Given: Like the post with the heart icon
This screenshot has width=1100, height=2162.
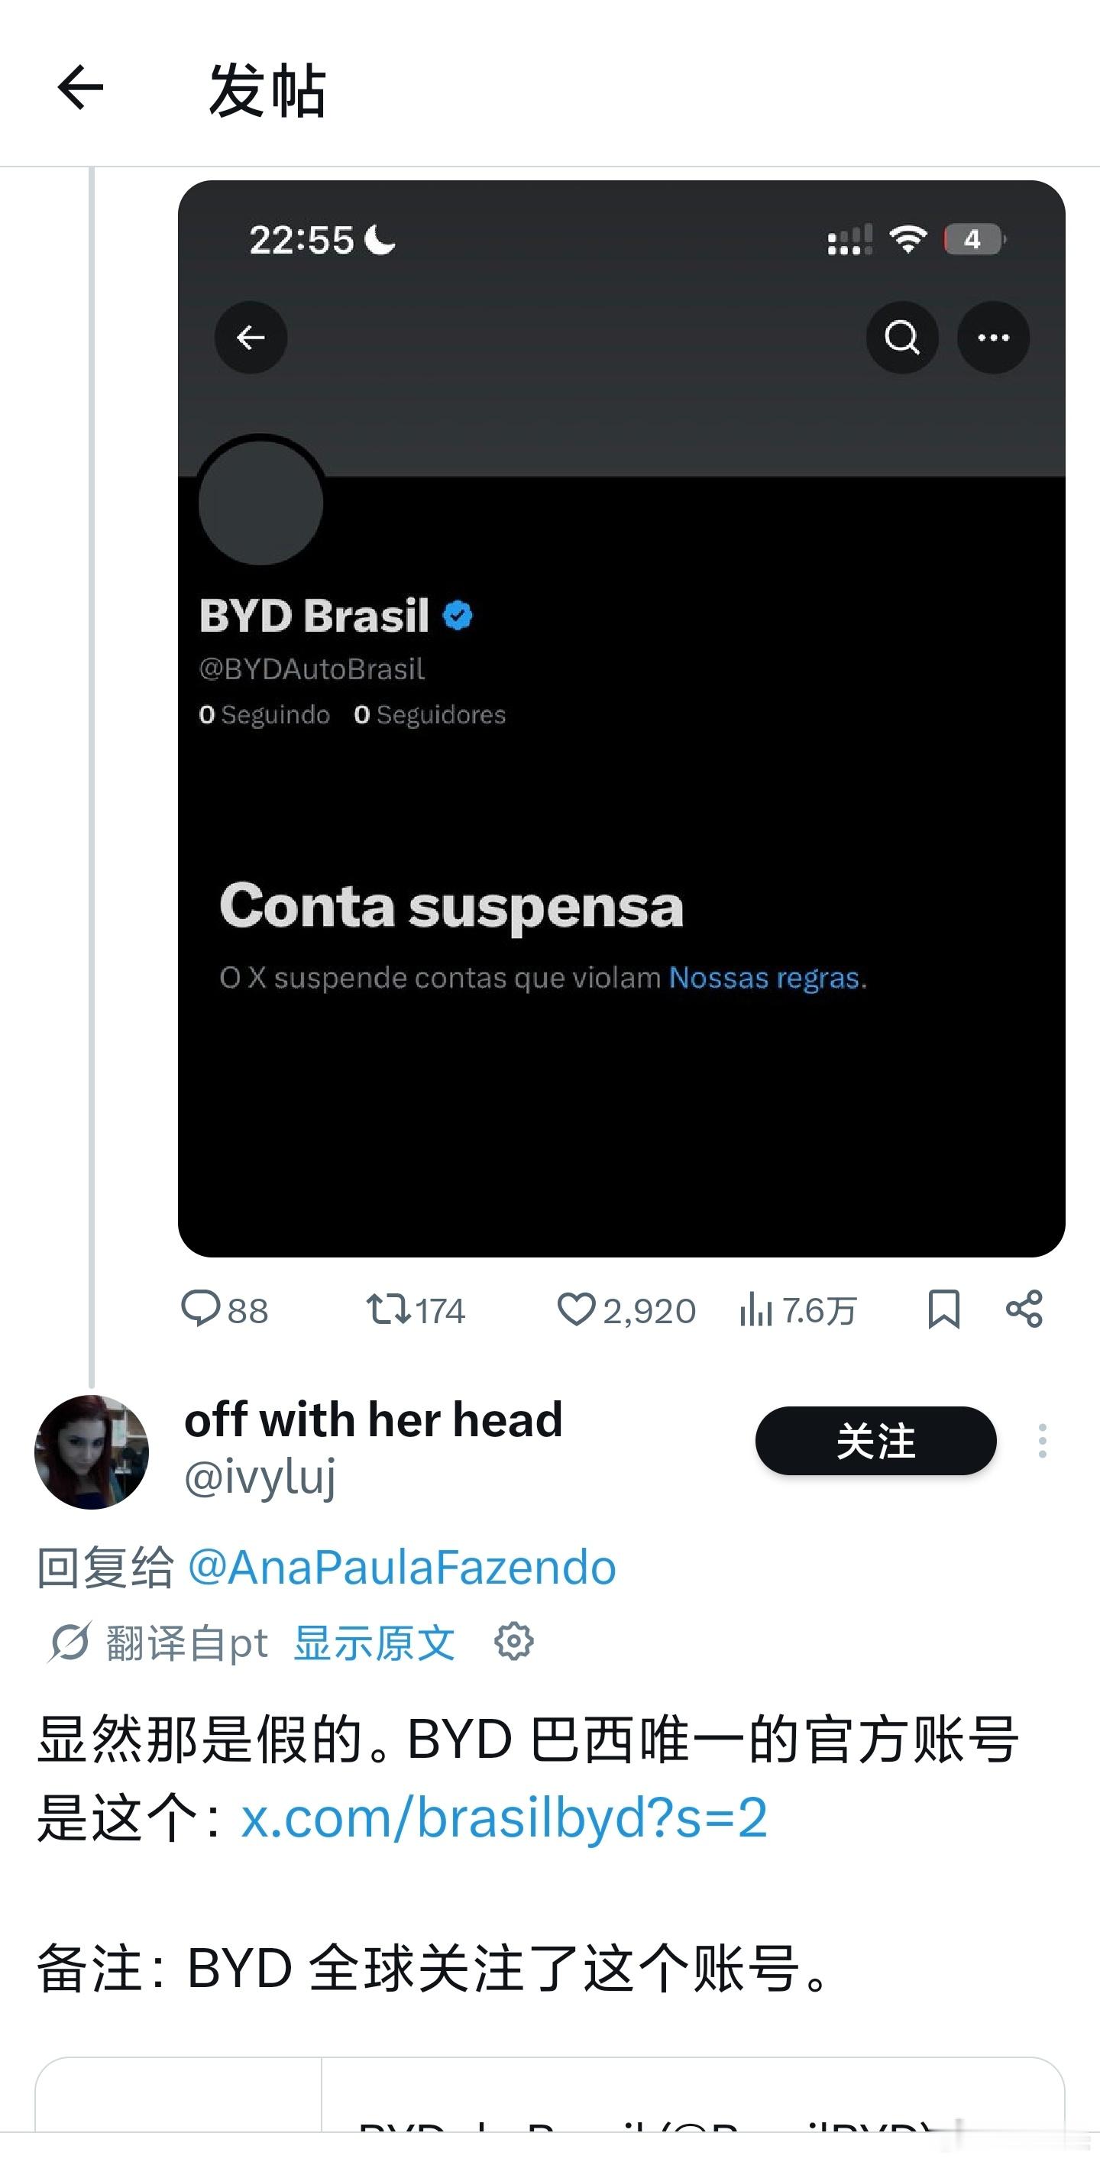Looking at the screenshot, I should tap(580, 1309).
